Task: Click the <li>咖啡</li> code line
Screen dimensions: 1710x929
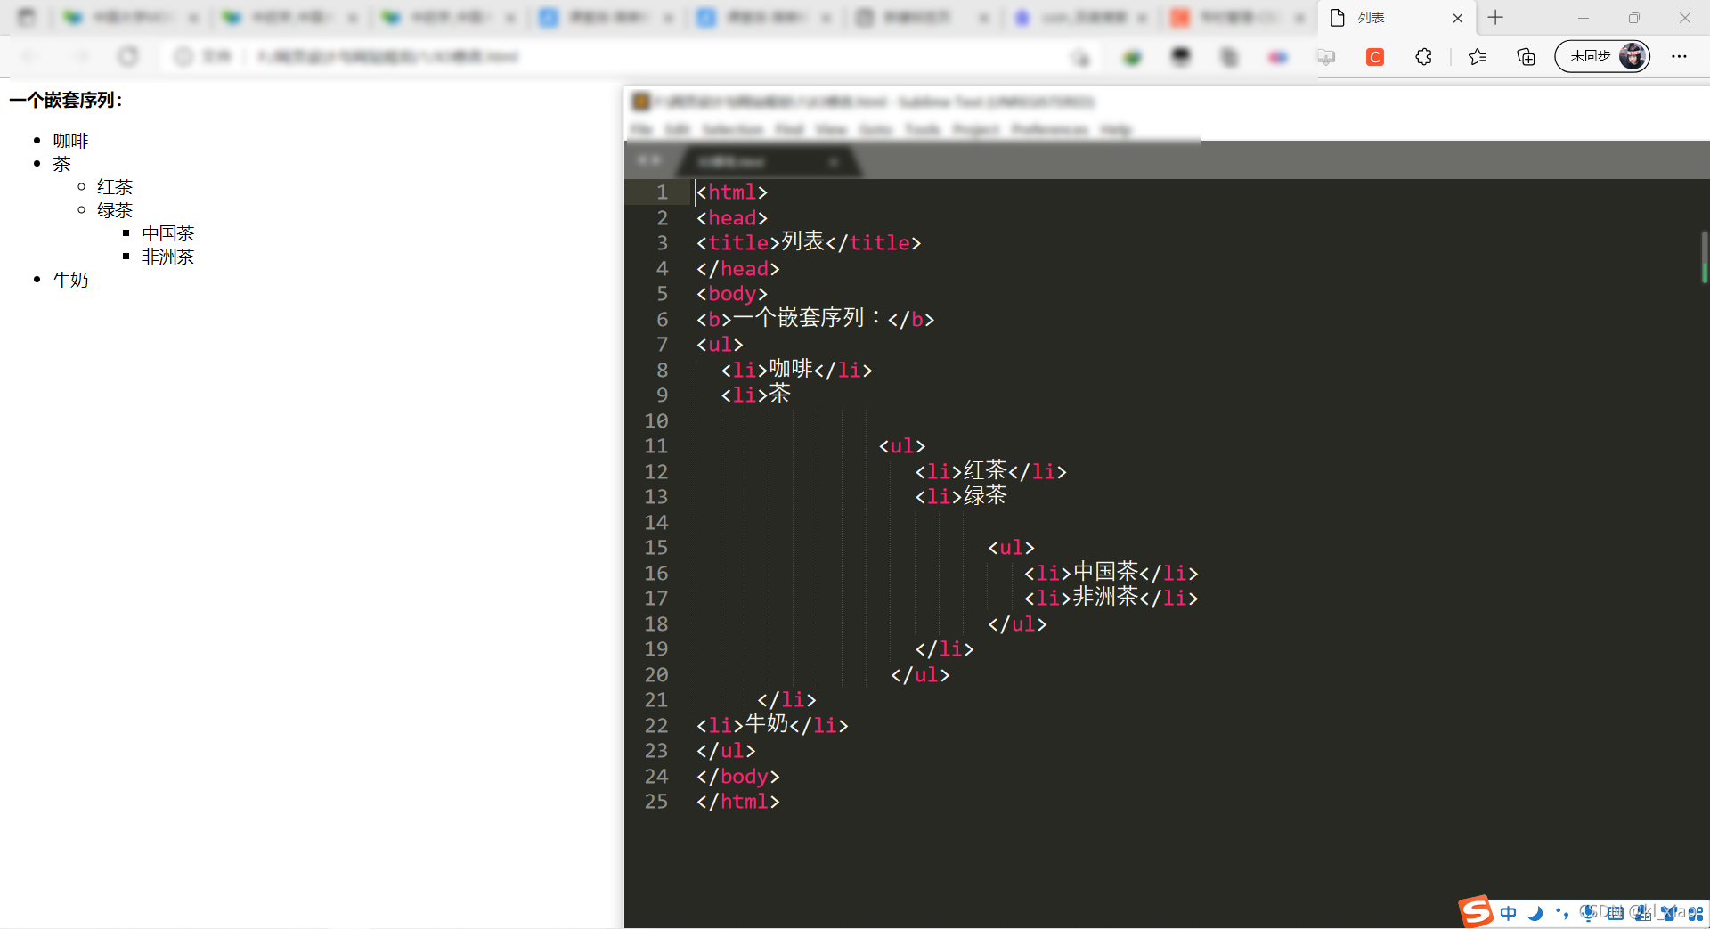Action: (796, 370)
